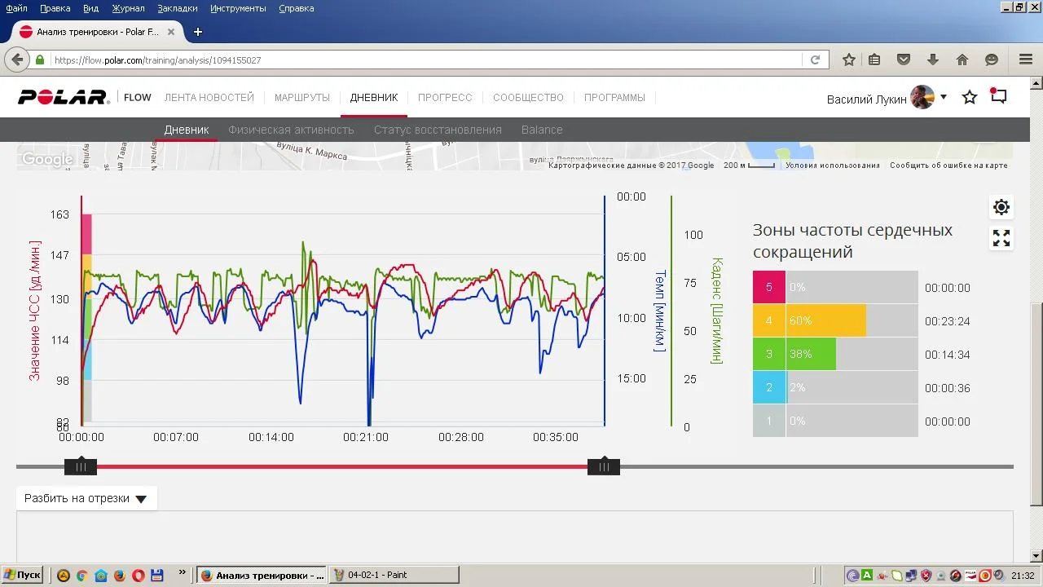Switch to Физическая активность tab
1043x587 pixels.
click(x=291, y=130)
